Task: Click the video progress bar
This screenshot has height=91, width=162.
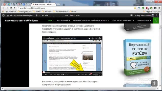Action: click(x=72, y=72)
